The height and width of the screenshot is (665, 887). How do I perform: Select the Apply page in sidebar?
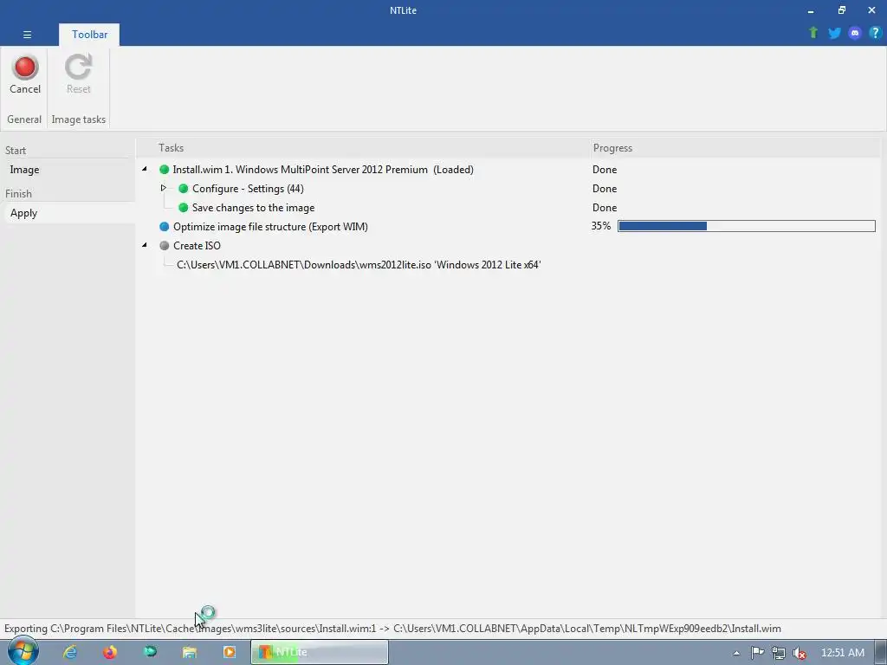68,213
